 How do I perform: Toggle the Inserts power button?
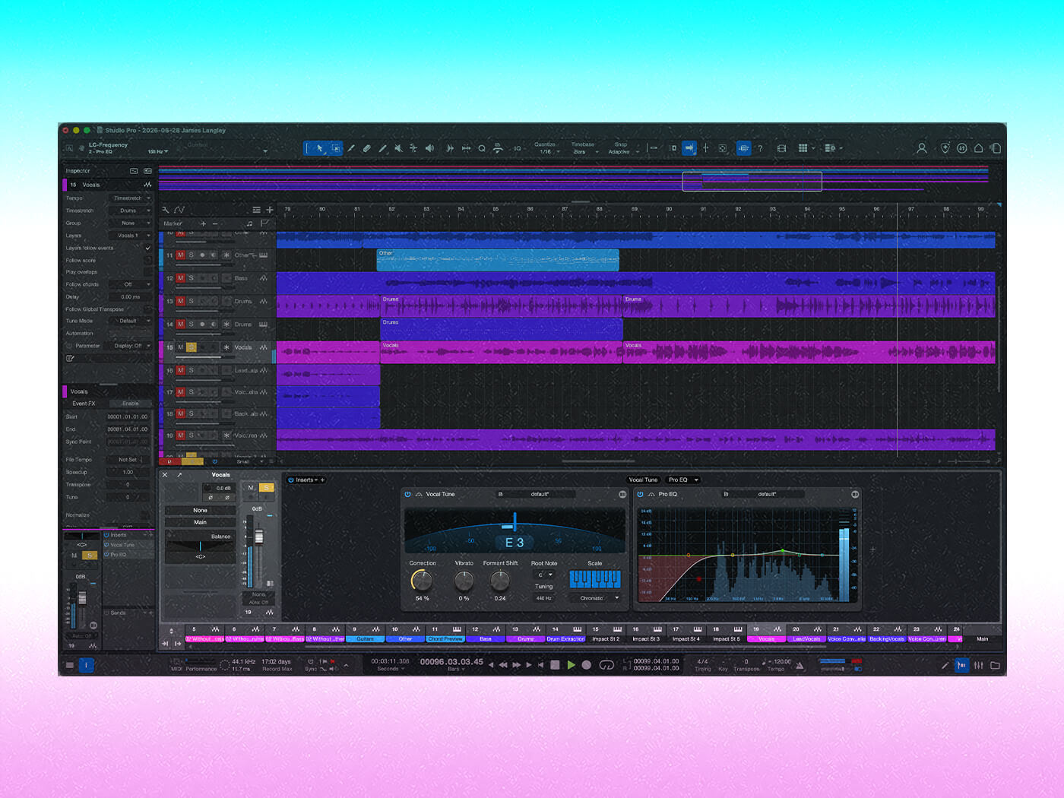click(291, 480)
